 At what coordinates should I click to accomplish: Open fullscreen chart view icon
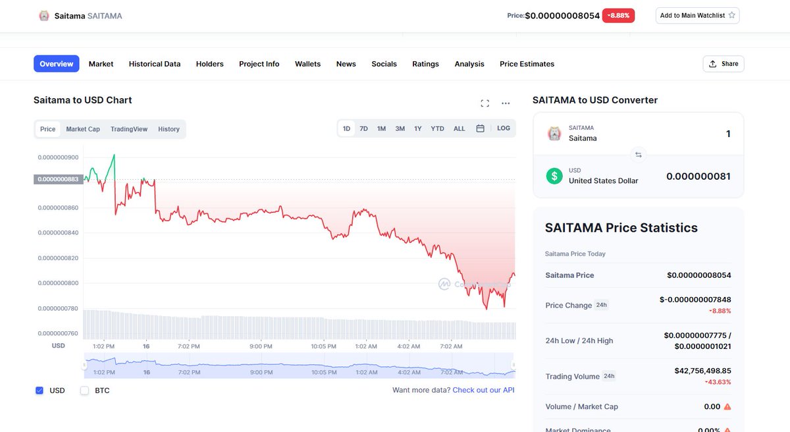(485, 103)
